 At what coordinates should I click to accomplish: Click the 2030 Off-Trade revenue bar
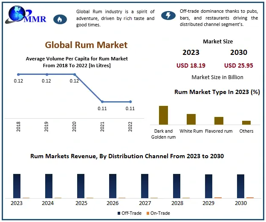[240, 186]
